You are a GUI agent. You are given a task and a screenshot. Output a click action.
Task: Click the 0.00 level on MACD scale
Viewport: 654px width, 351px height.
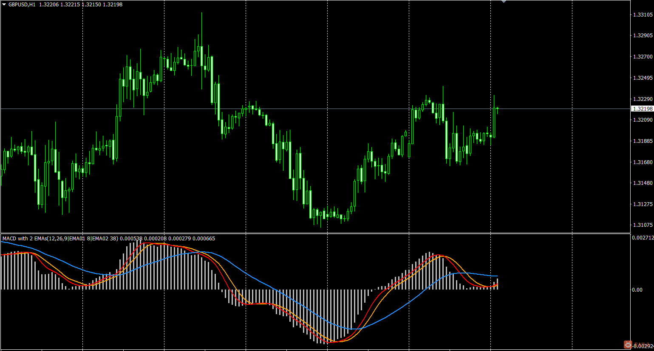click(637, 290)
